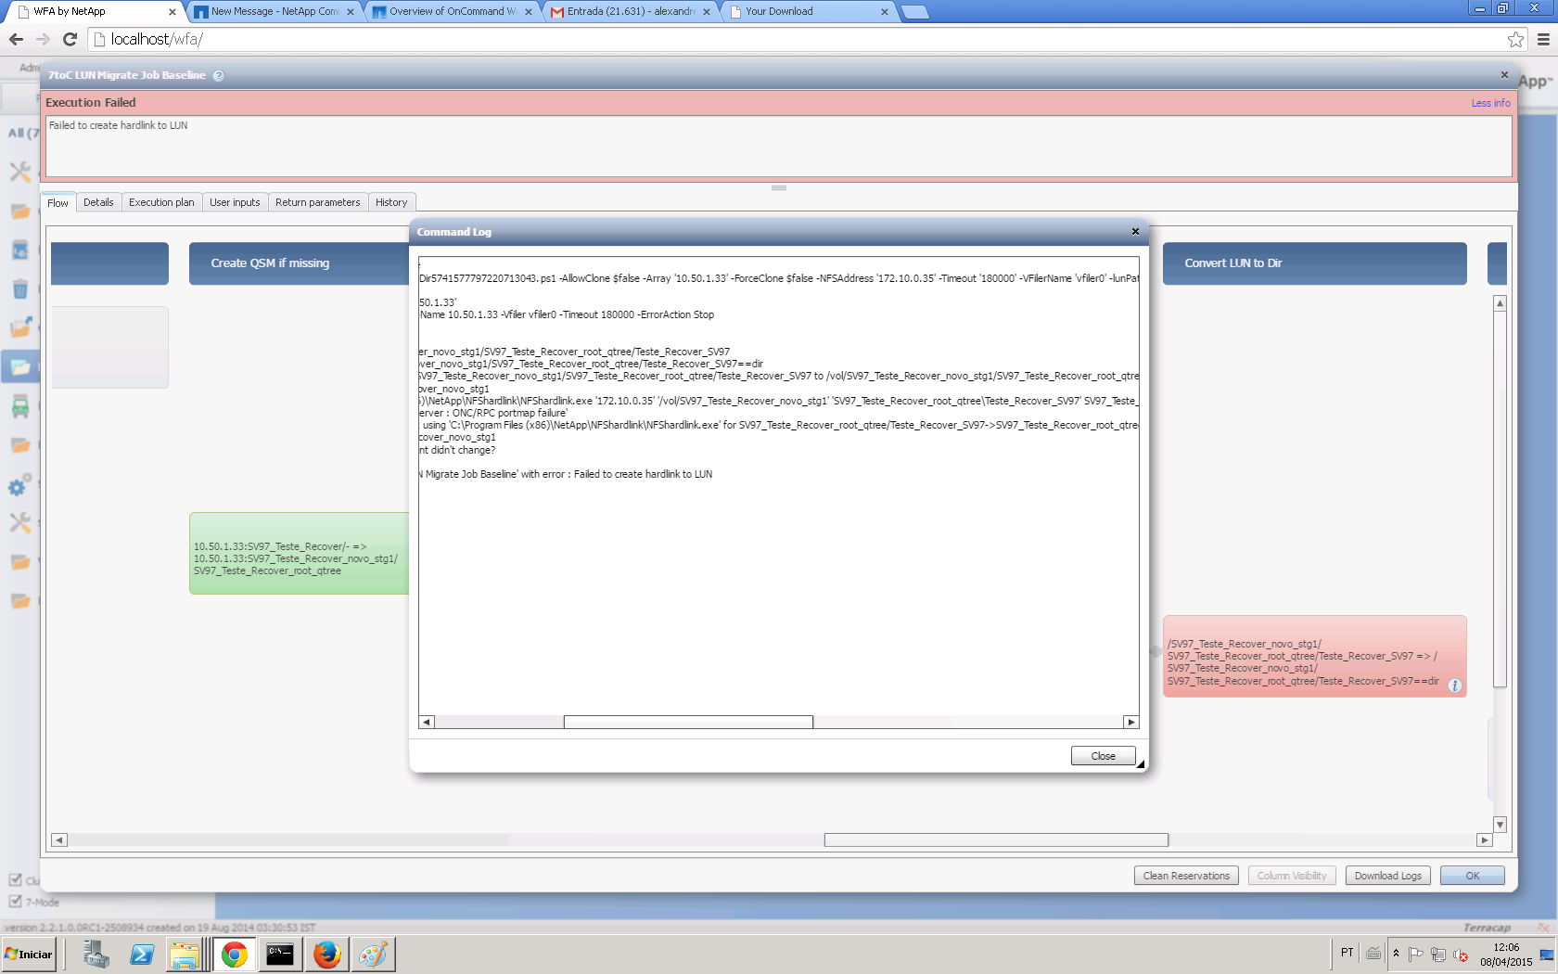Switch to the Entrada Gmail browser tab

pos(631,12)
